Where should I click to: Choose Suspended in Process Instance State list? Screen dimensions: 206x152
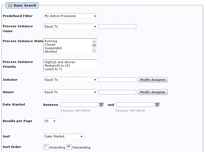pos(53,48)
